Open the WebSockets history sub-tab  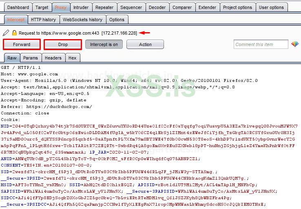pyautogui.click(x=82, y=20)
